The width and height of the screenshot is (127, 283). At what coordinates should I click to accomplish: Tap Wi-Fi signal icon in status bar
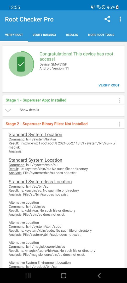[x=98, y=7]
